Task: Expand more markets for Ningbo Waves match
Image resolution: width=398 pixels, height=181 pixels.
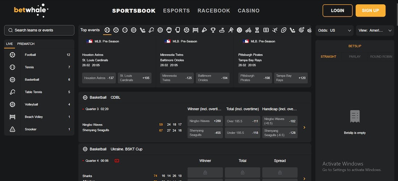Action: pos(304,127)
